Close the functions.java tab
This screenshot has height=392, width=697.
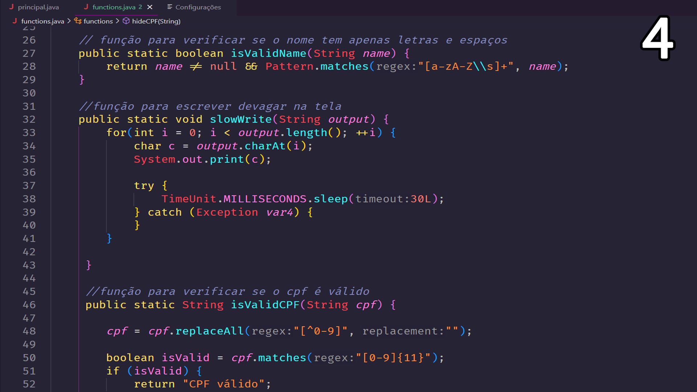tap(150, 7)
